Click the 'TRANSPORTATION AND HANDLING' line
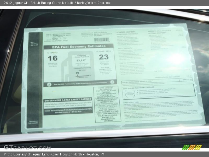The width and height of the screenshot is (209, 157). [x=167, y=77]
